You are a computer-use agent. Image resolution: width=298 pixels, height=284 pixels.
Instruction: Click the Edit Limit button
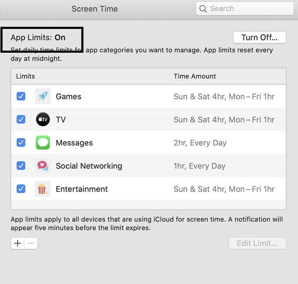(x=257, y=244)
